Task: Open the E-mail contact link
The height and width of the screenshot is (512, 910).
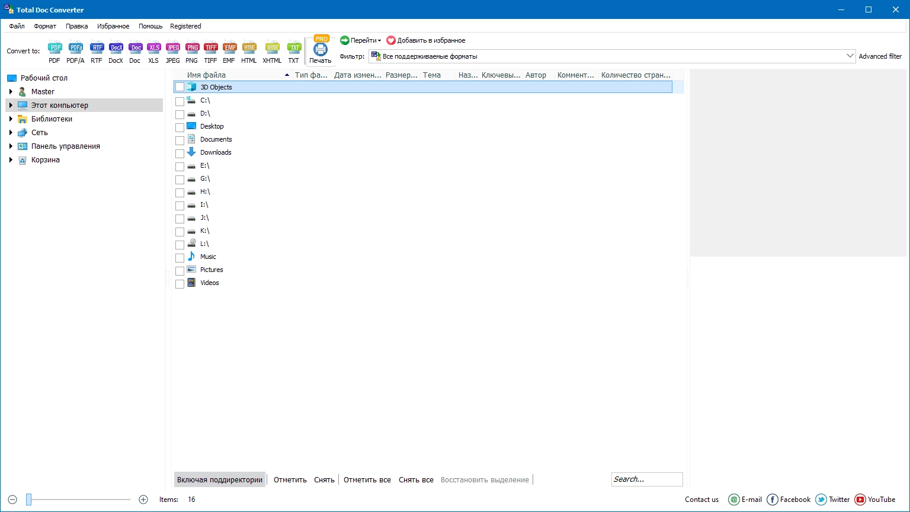Action: (745, 500)
